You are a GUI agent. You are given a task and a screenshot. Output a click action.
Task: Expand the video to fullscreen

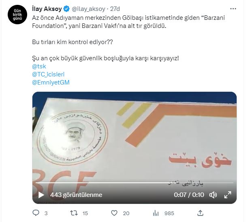[x=228, y=195]
